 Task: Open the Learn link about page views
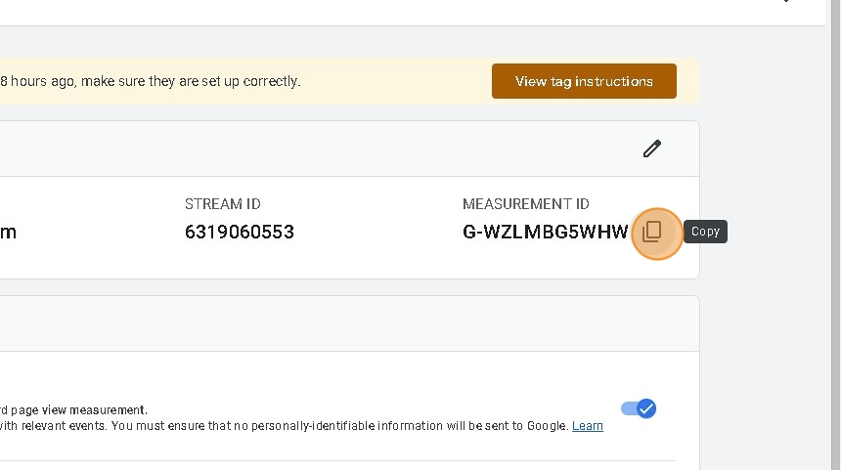[587, 426]
